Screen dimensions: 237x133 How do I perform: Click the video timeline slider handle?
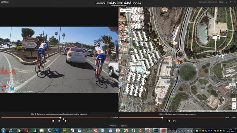(x=60, y=117)
